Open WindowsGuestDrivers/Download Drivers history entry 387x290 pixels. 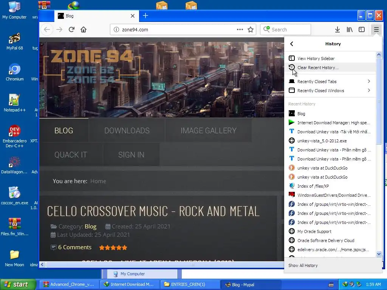pos(330,195)
